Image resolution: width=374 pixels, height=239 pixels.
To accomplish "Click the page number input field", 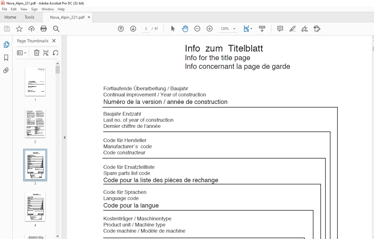I will tap(146, 29).
